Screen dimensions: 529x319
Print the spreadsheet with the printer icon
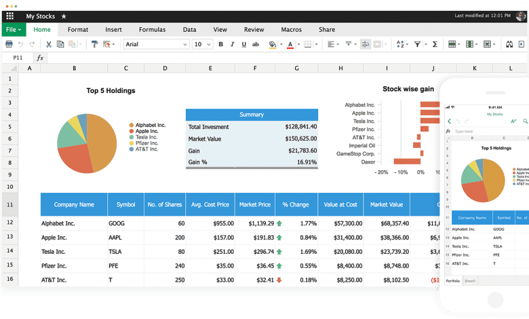pyautogui.click(x=9, y=44)
